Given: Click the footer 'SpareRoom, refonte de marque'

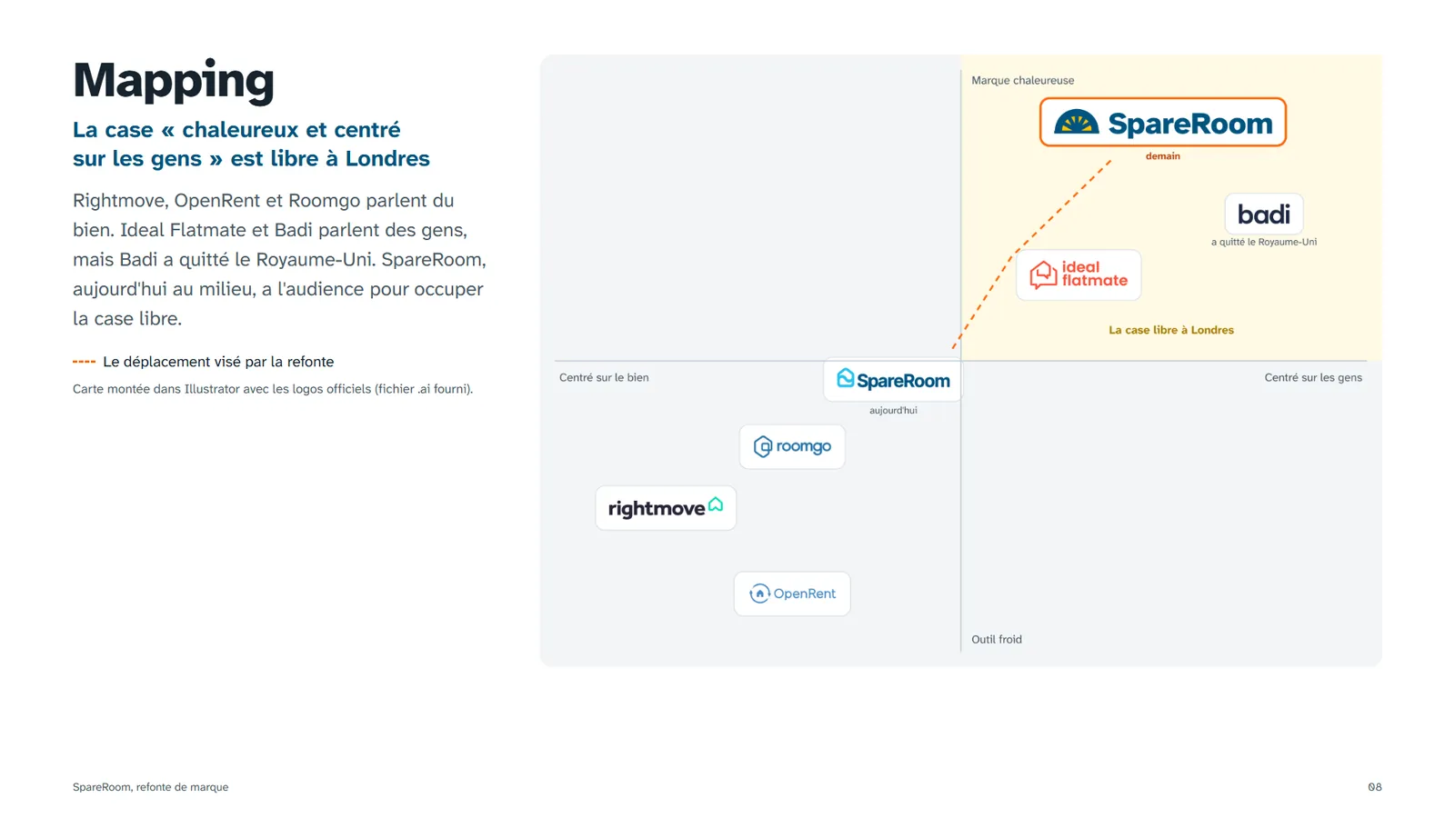Looking at the screenshot, I should coord(150,787).
